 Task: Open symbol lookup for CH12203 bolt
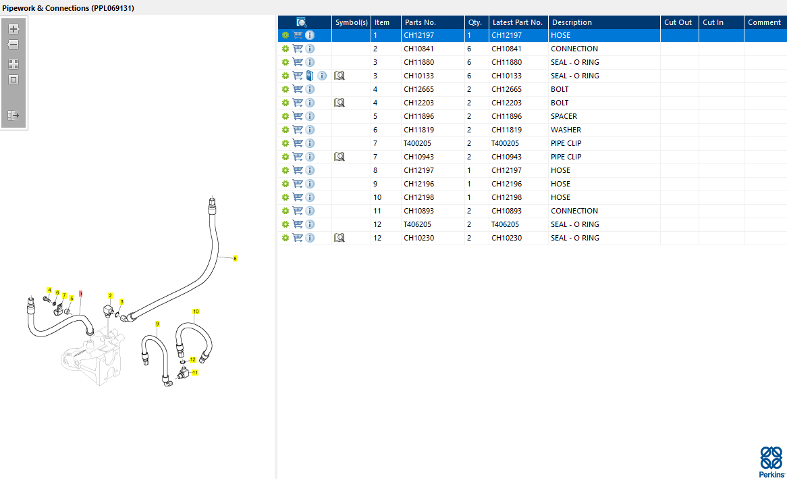pos(340,103)
